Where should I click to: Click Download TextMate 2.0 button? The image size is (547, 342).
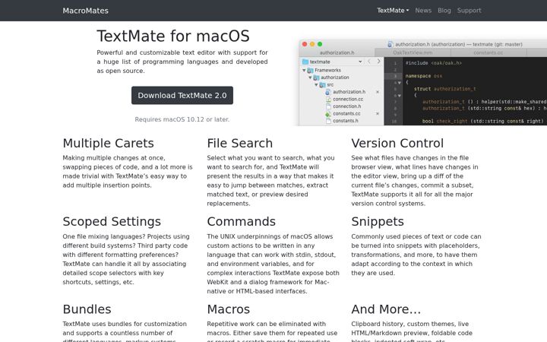[182, 95]
